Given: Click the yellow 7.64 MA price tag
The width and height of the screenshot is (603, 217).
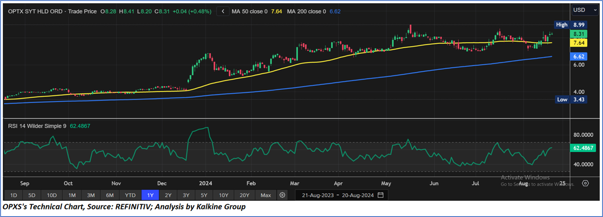Looking at the screenshot, I should (578, 42).
